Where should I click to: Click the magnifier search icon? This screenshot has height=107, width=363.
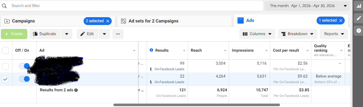pos(4,6)
